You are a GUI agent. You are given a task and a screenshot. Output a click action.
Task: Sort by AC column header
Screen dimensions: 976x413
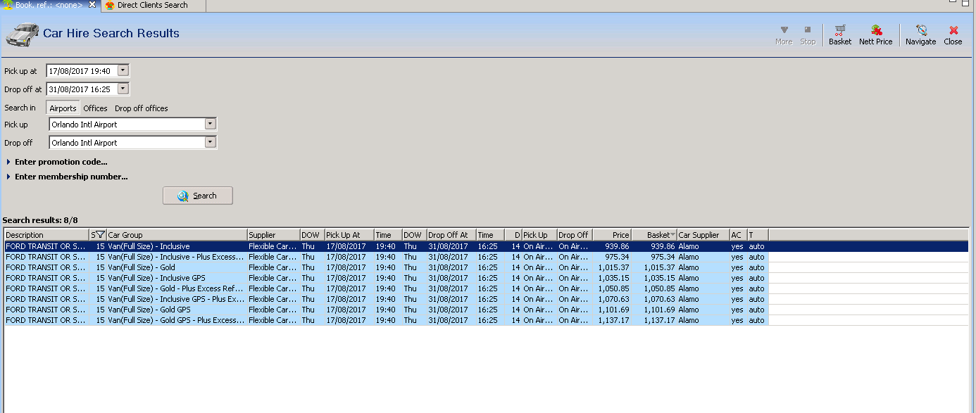(738, 235)
